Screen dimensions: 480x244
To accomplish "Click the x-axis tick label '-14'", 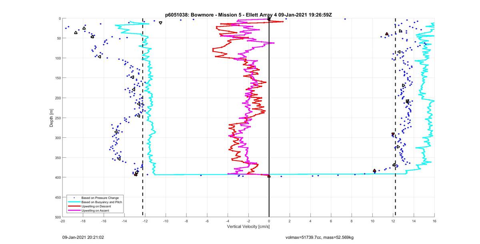I will [124, 221].
